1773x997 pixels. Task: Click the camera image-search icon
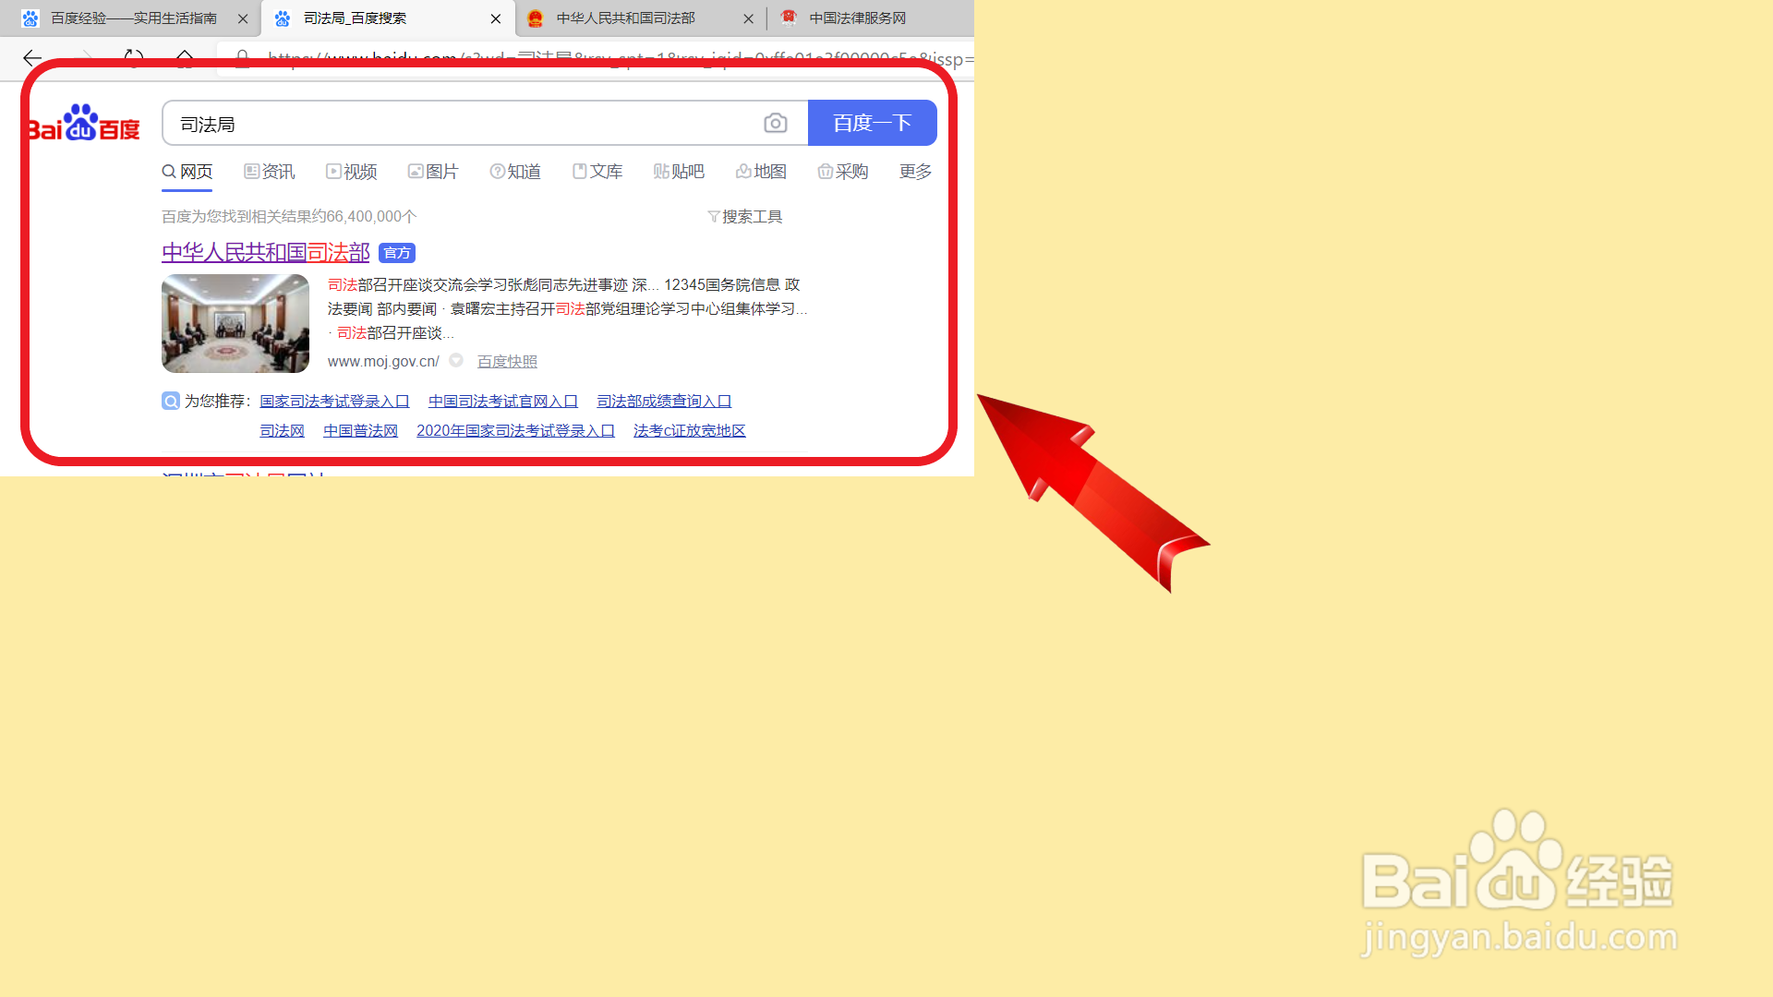(776, 123)
